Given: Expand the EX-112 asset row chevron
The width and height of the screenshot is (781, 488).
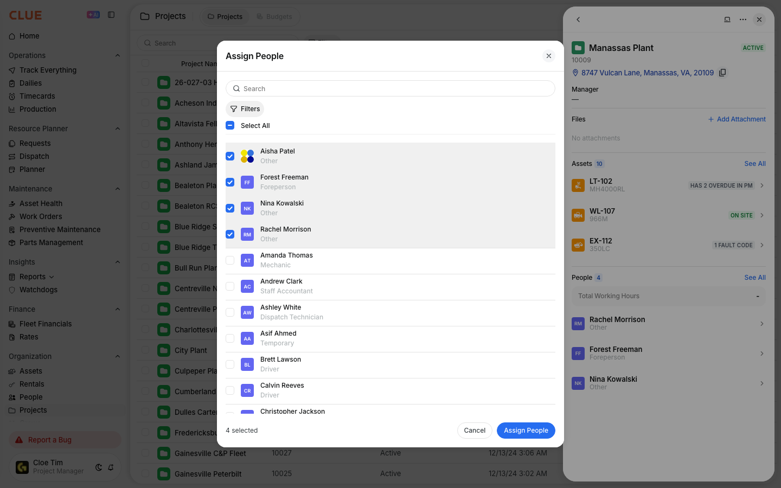Looking at the screenshot, I should tap(762, 245).
